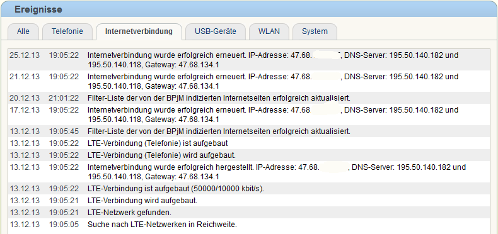The height and width of the screenshot is (234, 498).
Task: Switch to the WLAN tab
Action: click(x=269, y=31)
